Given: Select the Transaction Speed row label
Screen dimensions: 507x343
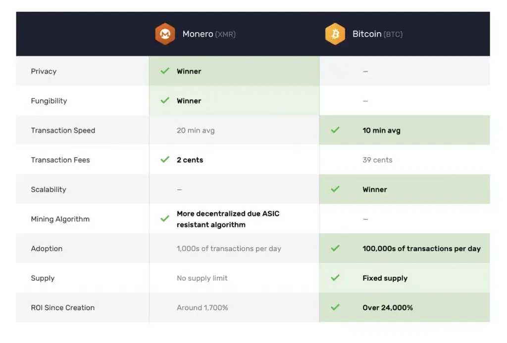Looking at the screenshot, I should 63,130.
